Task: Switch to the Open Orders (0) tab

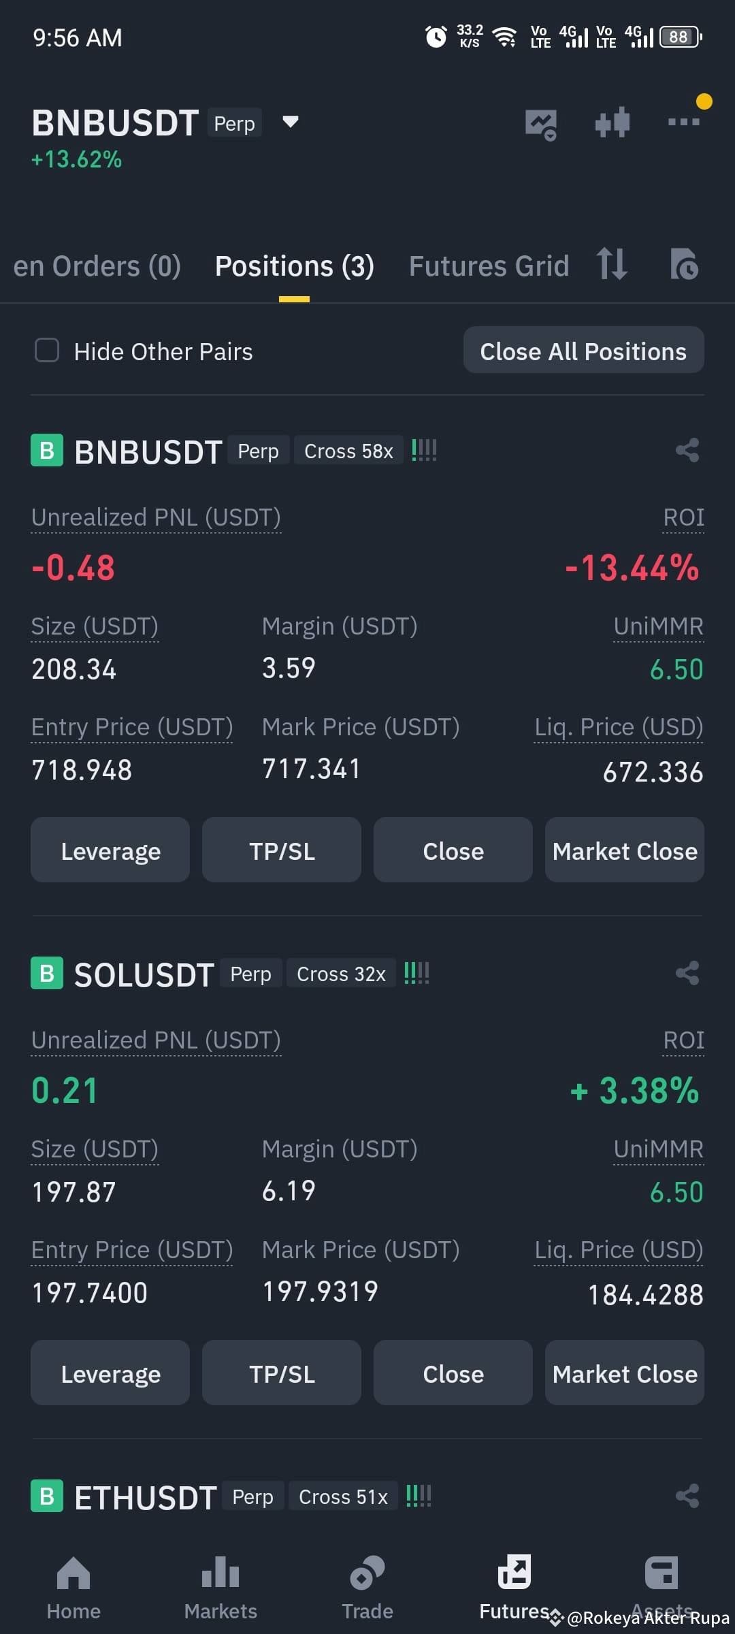Action: pyautogui.click(x=97, y=266)
